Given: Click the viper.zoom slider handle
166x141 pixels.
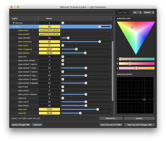Looking at the screenshot, I should click(x=86, y=102).
